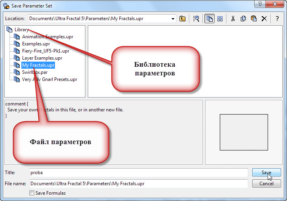Click the Paste clipboard icon
This screenshot has width=287, height=201.
pos(254,19)
